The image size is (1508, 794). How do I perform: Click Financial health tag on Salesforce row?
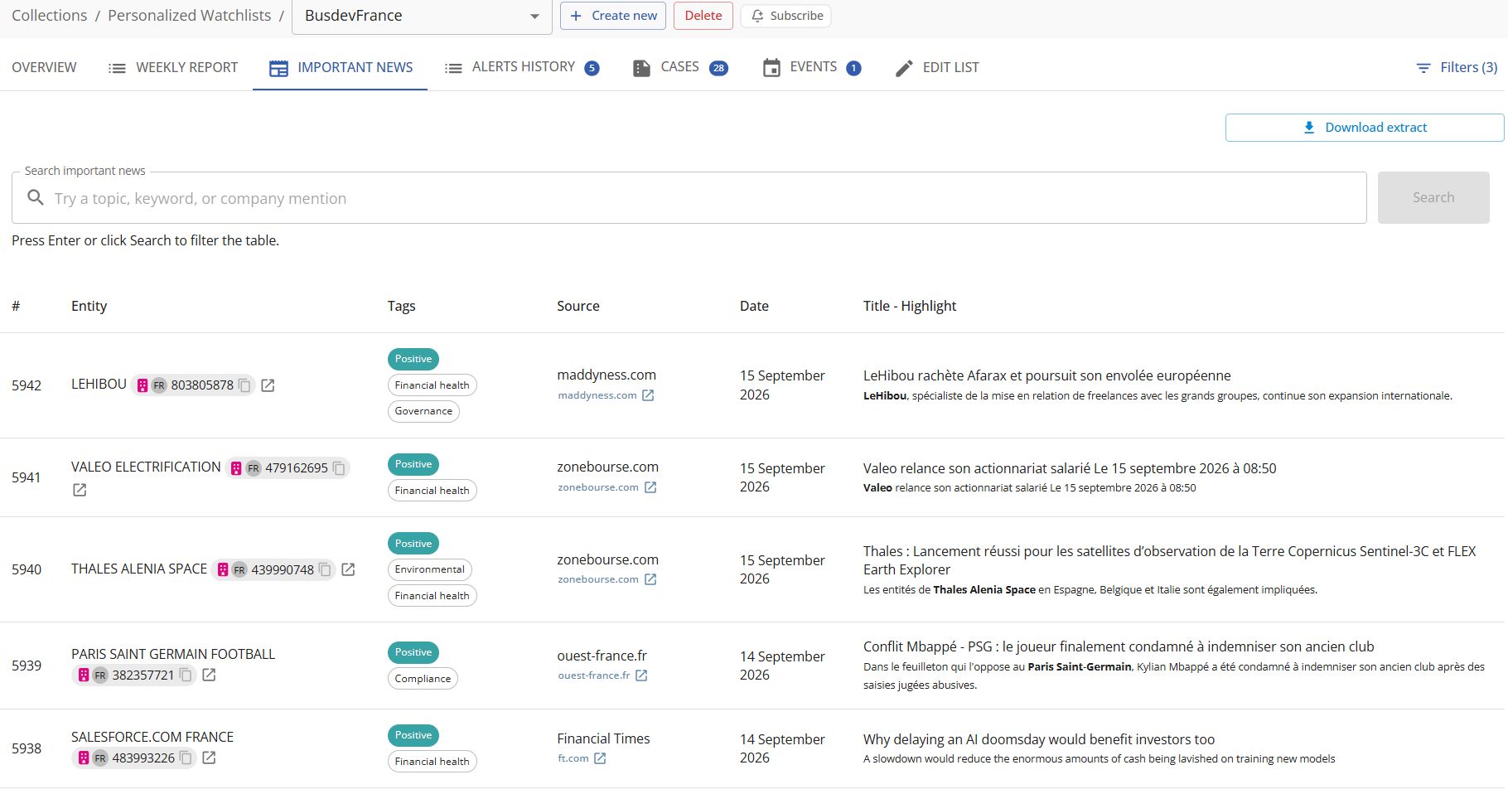pos(433,762)
